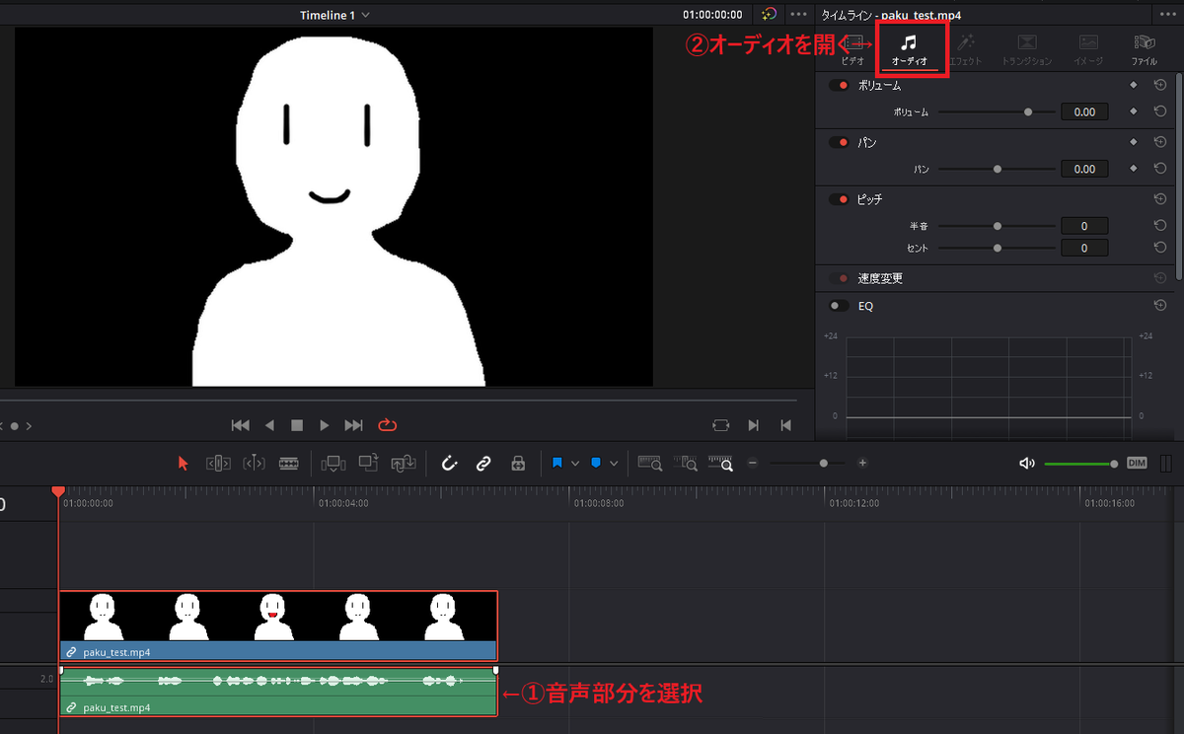Viewport: 1184px width, 734px height.
Task: Switch to the ビデオ inspector tab
Action: pos(853,49)
